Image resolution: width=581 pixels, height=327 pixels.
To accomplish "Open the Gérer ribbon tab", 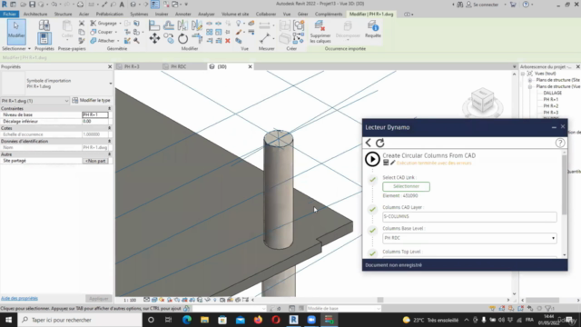I will click(x=302, y=15).
